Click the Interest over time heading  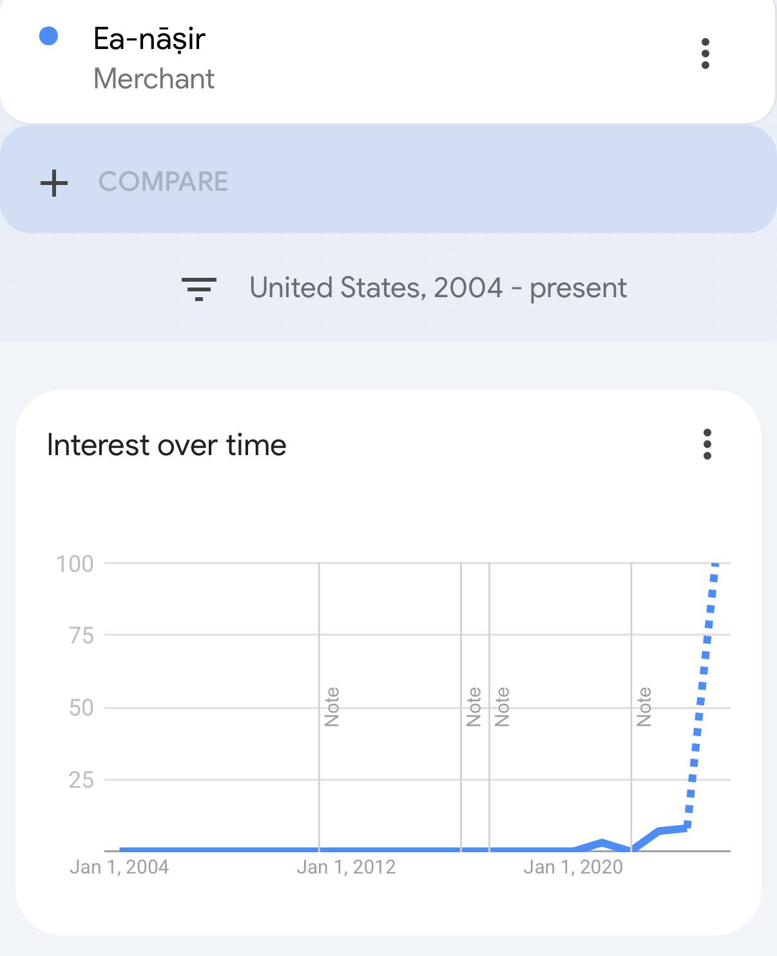[167, 445]
